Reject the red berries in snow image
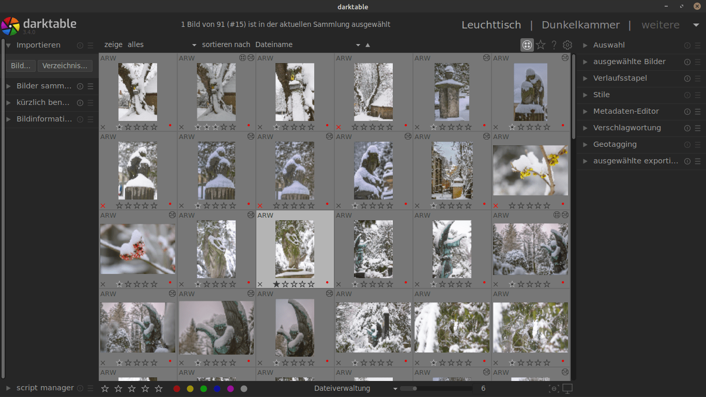 [x=103, y=284]
